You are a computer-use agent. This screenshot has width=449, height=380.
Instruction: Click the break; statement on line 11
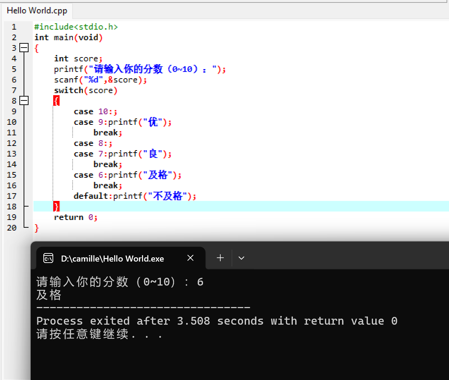click(108, 133)
